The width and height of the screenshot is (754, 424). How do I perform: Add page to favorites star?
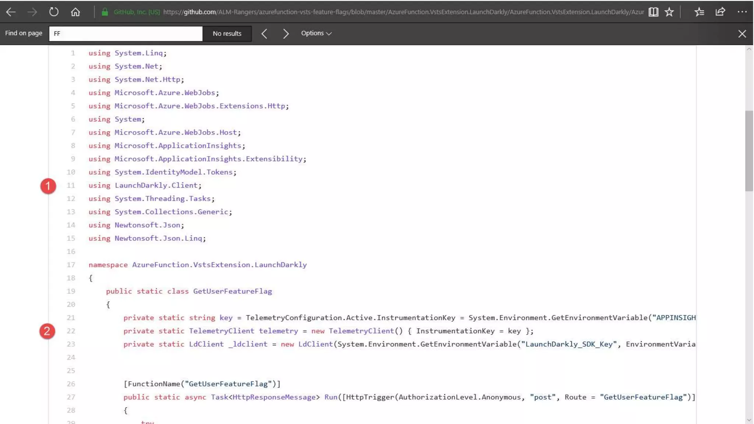pos(669,12)
